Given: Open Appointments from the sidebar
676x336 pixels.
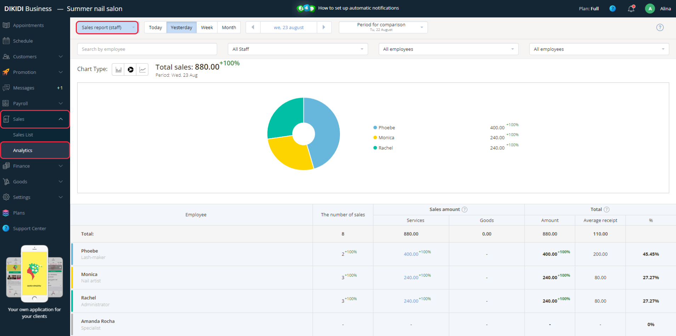Looking at the screenshot, I should click(x=28, y=25).
